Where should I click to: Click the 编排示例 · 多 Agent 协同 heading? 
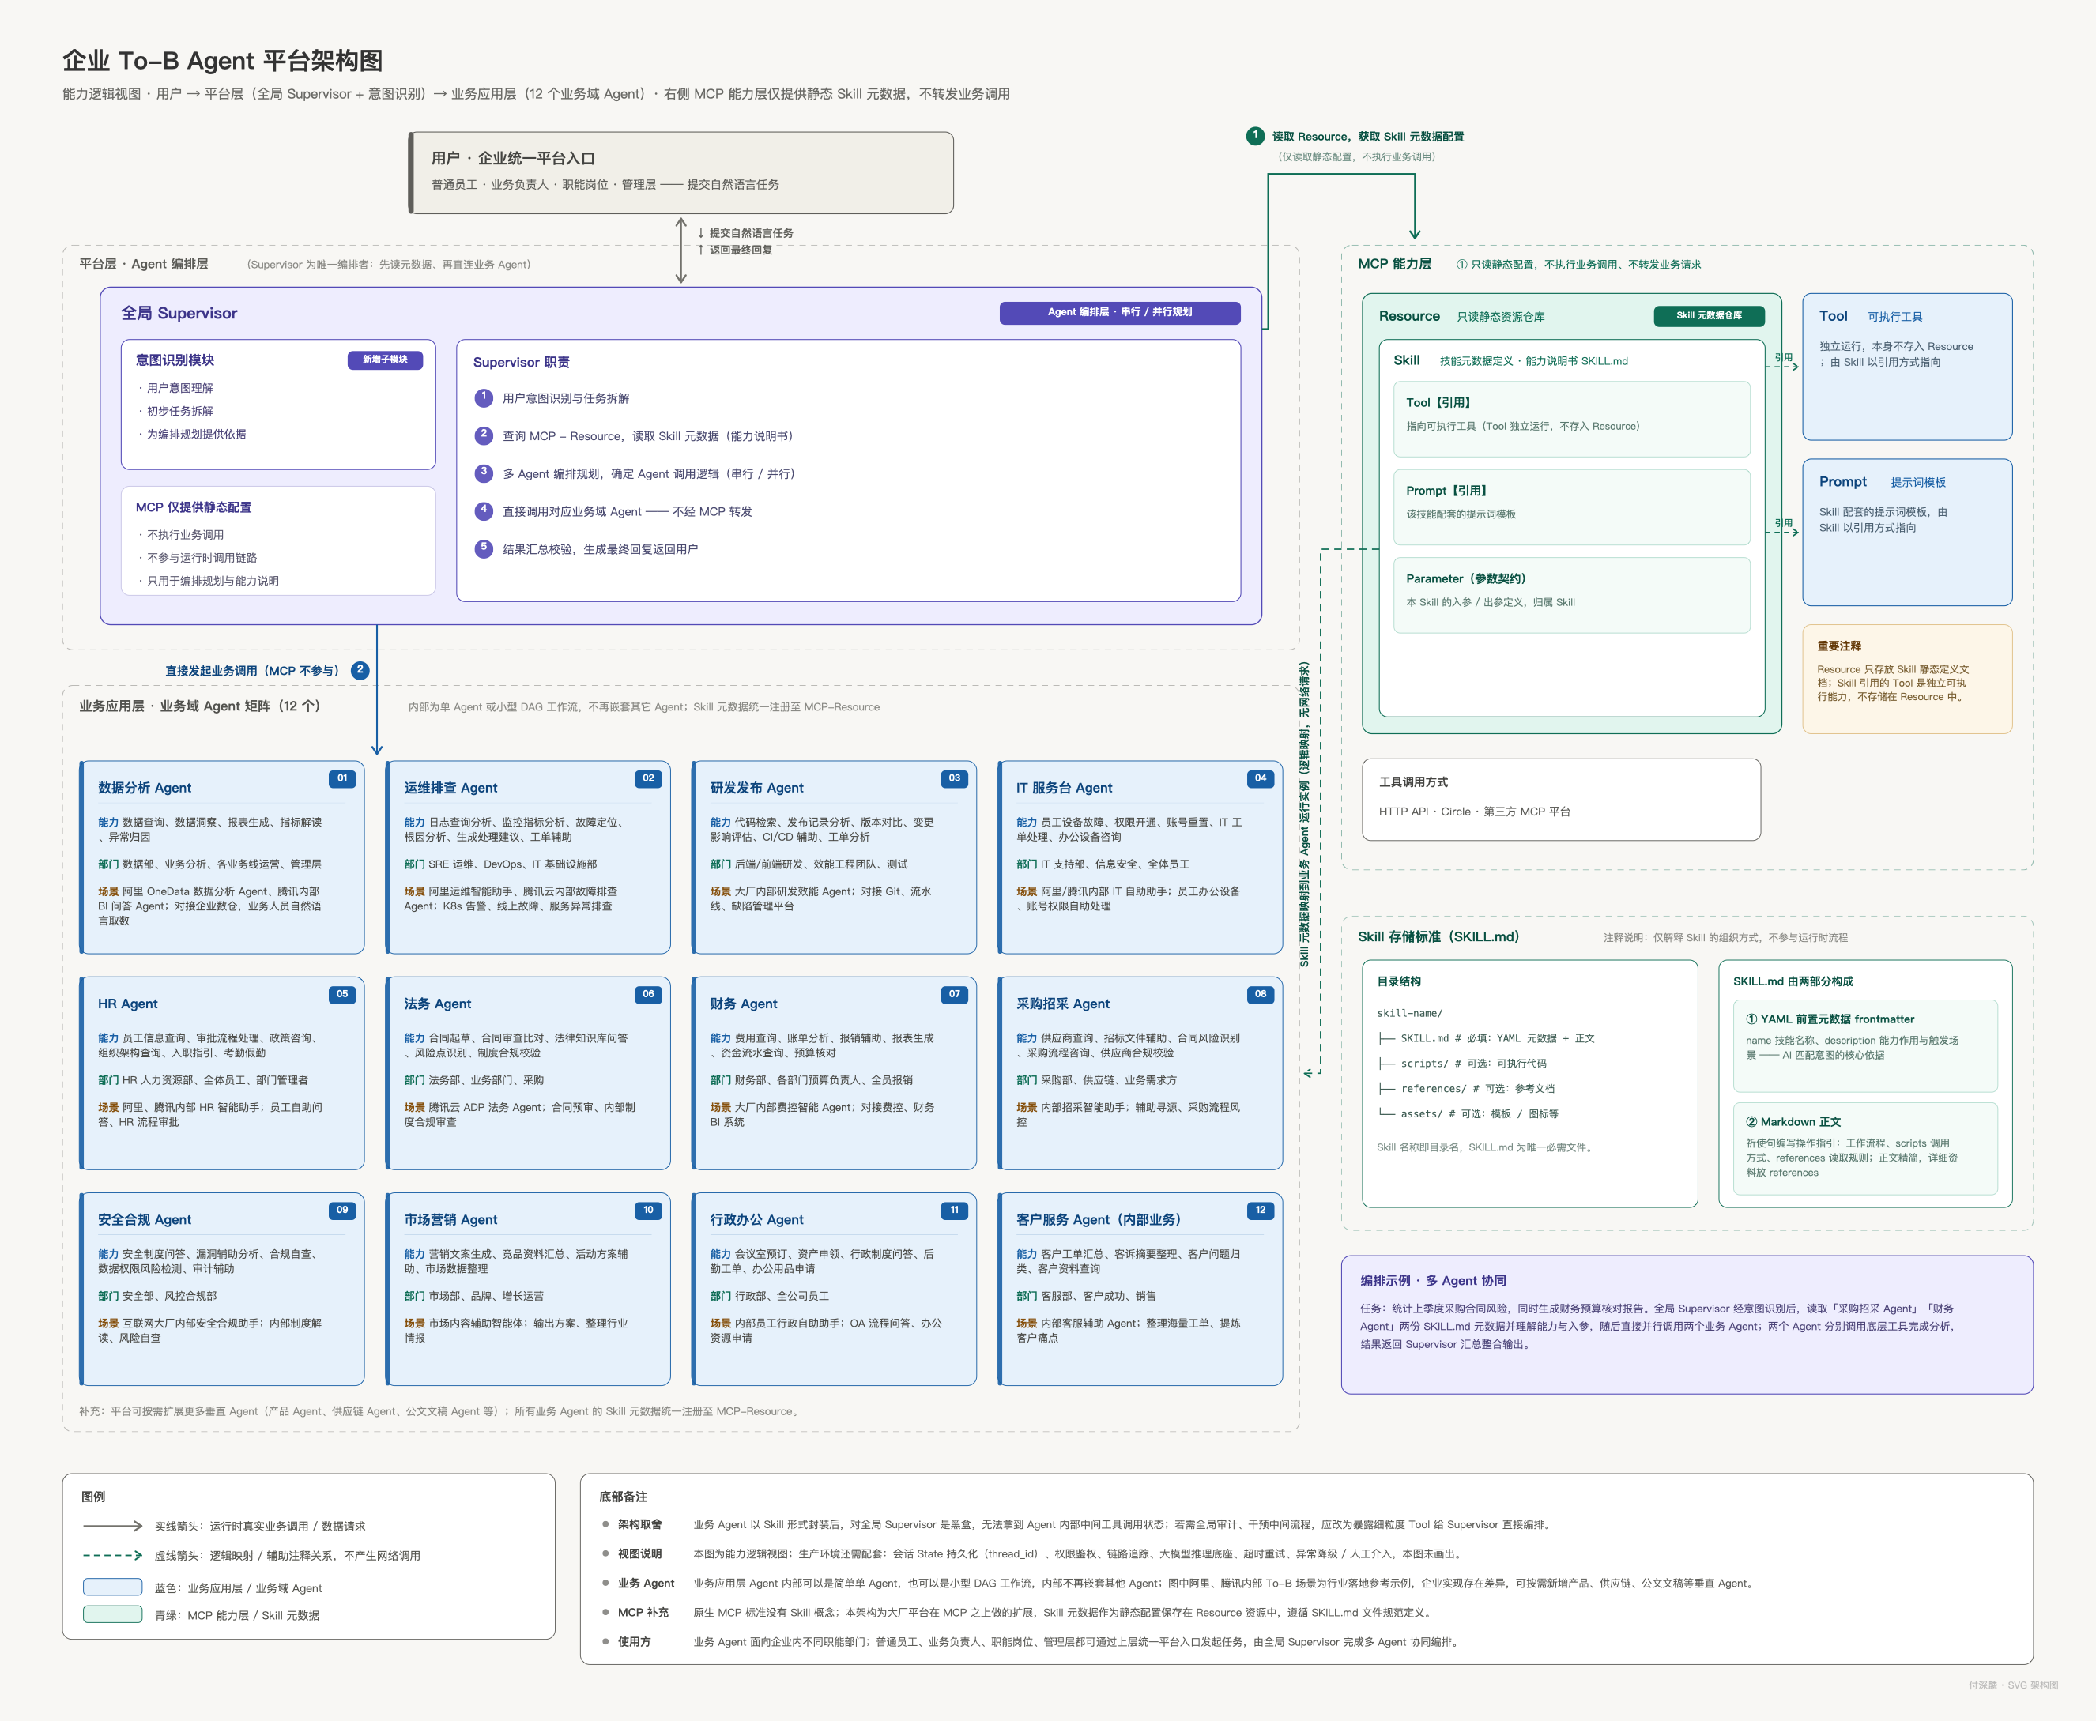tap(1433, 1281)
